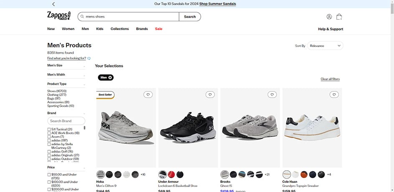Click the magnifier icon in search box

click(x=82, y=17)
